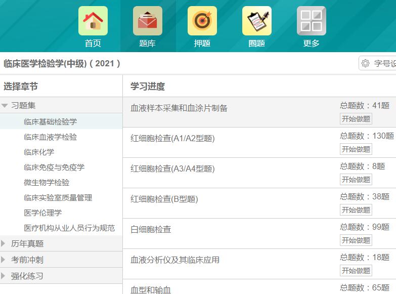
Task: Click the gear icon beside 字号设置
Action: [365, 63]
